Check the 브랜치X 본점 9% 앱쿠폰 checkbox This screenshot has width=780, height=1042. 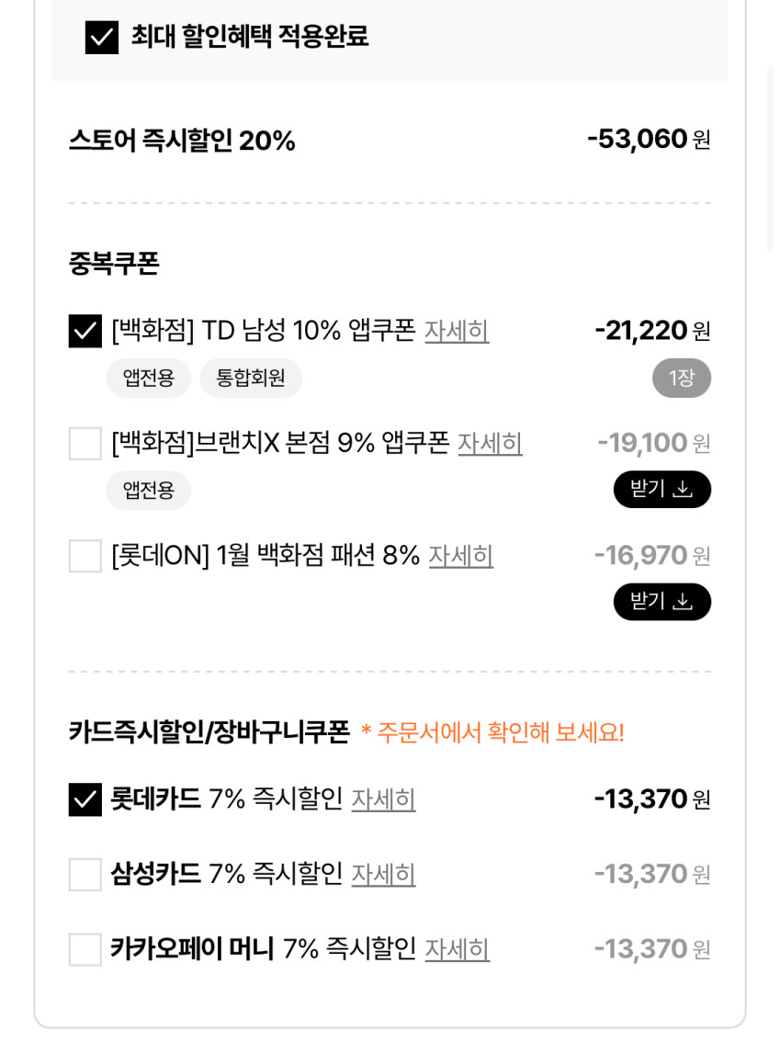[x=85, y=444]
